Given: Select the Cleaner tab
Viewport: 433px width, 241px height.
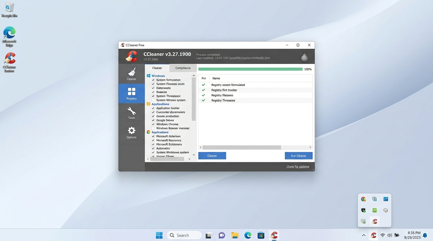Looking at the screenshot, I should 157,68.
